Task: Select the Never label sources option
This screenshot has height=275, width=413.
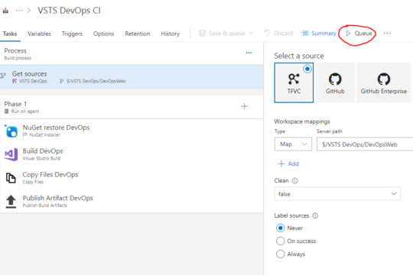Action: point(280,228)
